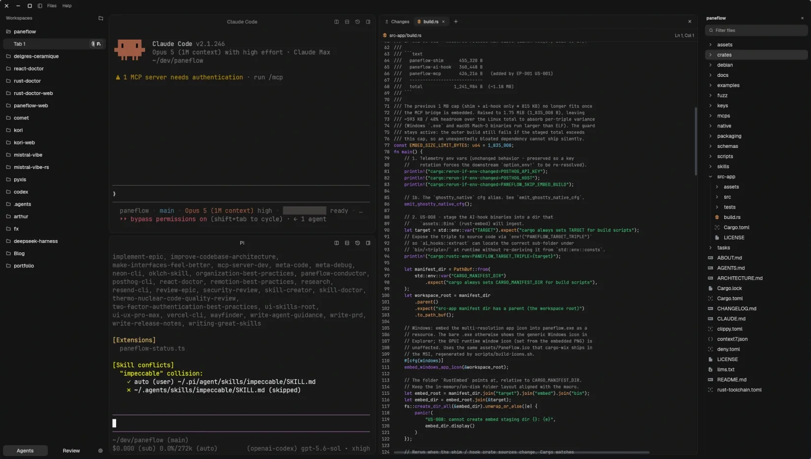Expand the crates folder

point(711,55)
